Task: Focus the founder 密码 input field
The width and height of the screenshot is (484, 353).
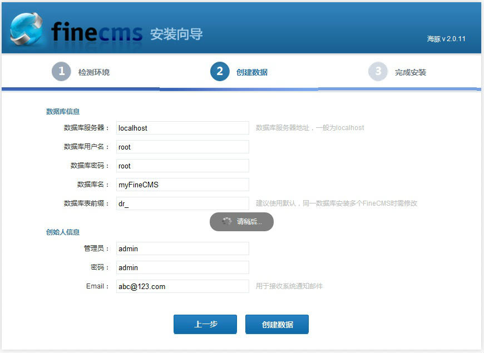Action: 182,267
